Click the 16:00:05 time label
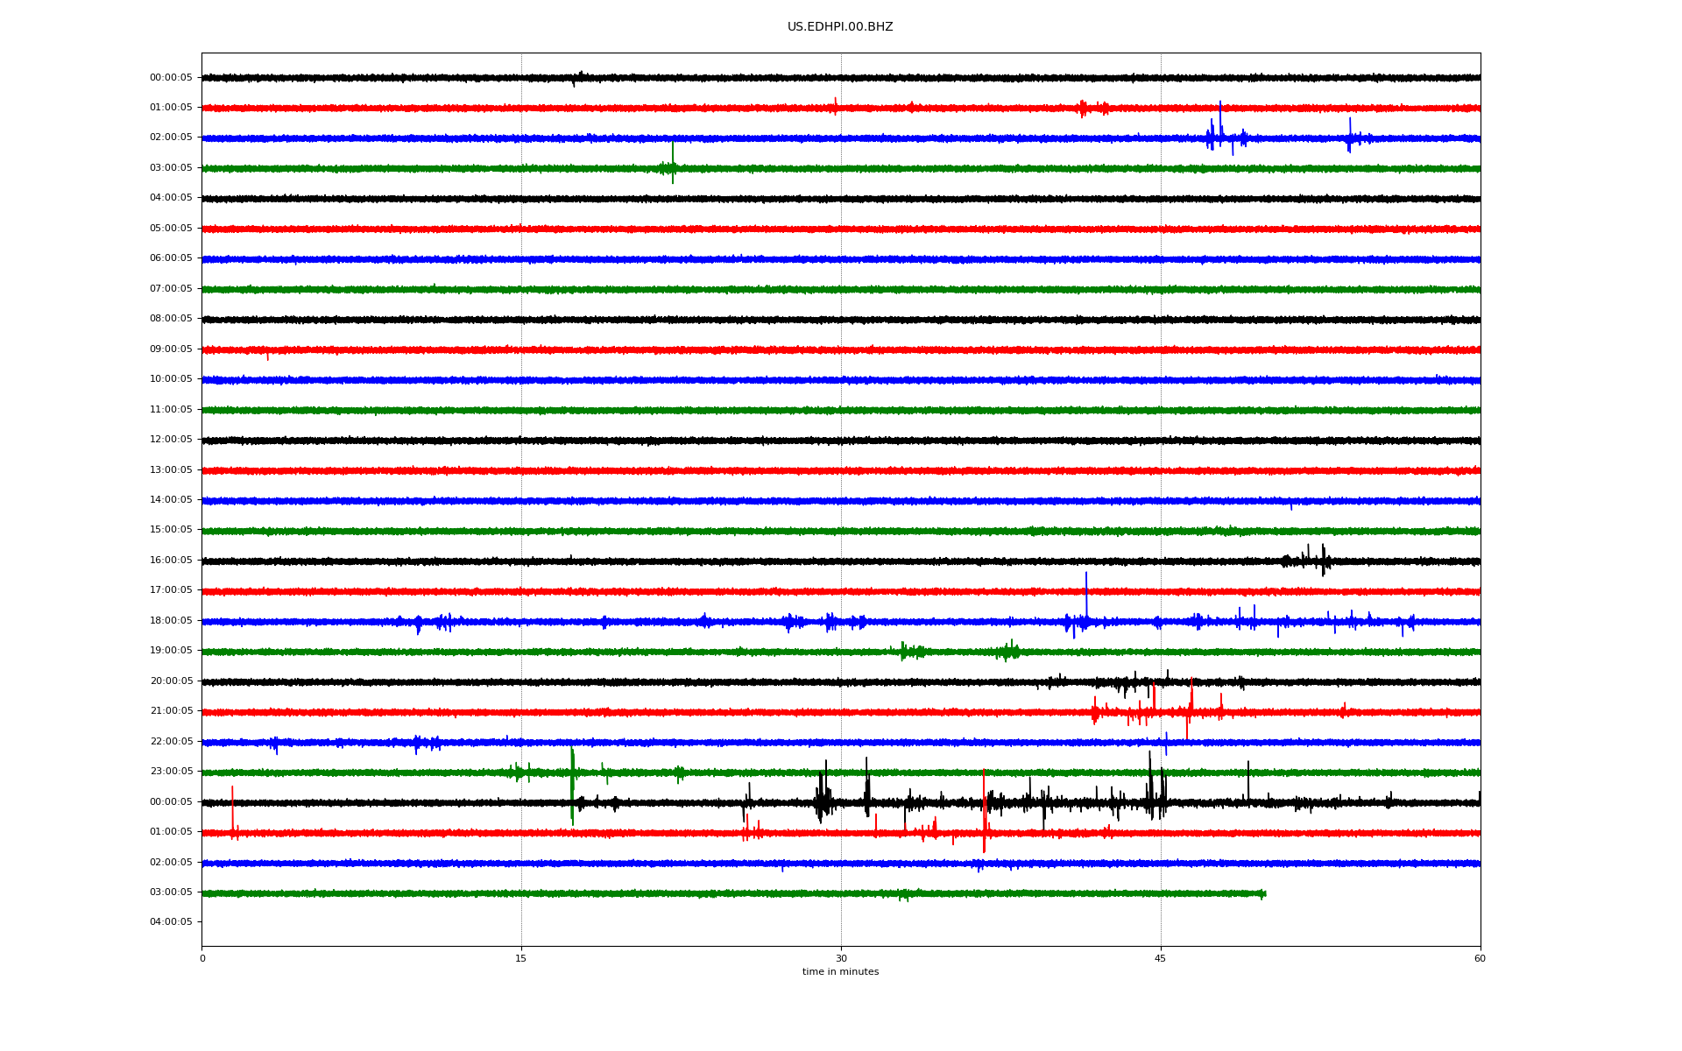 click(x=171, y=561)
